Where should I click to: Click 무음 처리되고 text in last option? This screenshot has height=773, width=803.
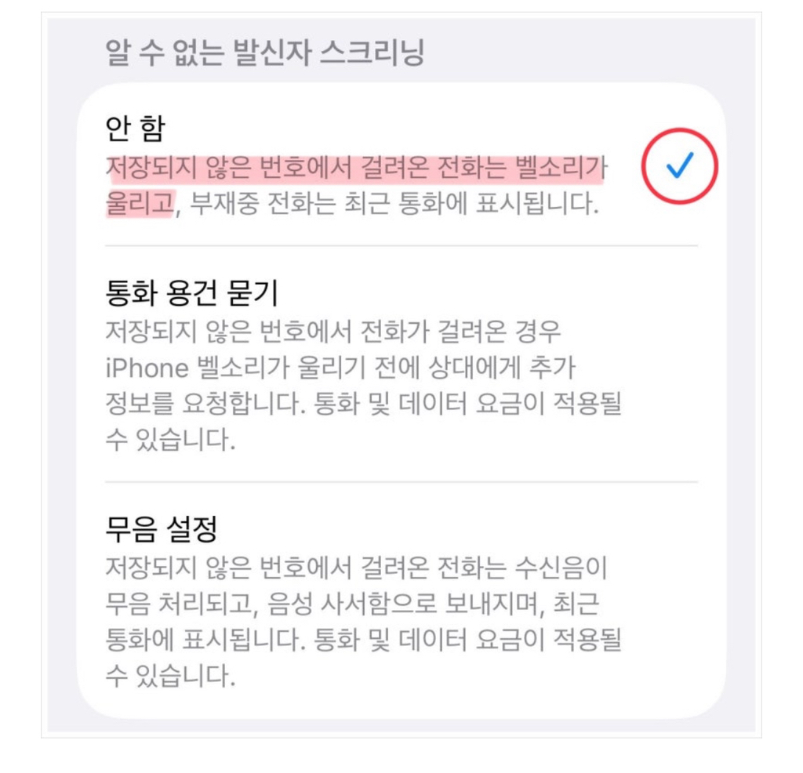pyautogui.click(x=179, y=604)
